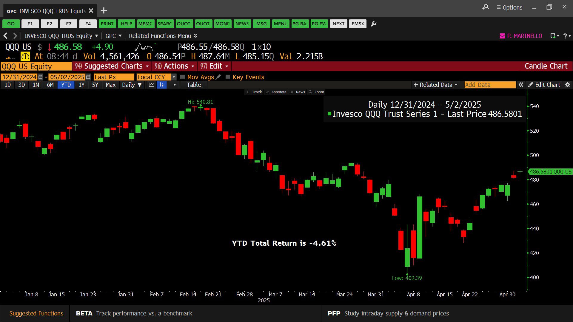Image resolution: width=573 pixels, height=322 pixels.
Task: Click the Add Data input field
Action: pyautogui.click(x=490, y=85)
